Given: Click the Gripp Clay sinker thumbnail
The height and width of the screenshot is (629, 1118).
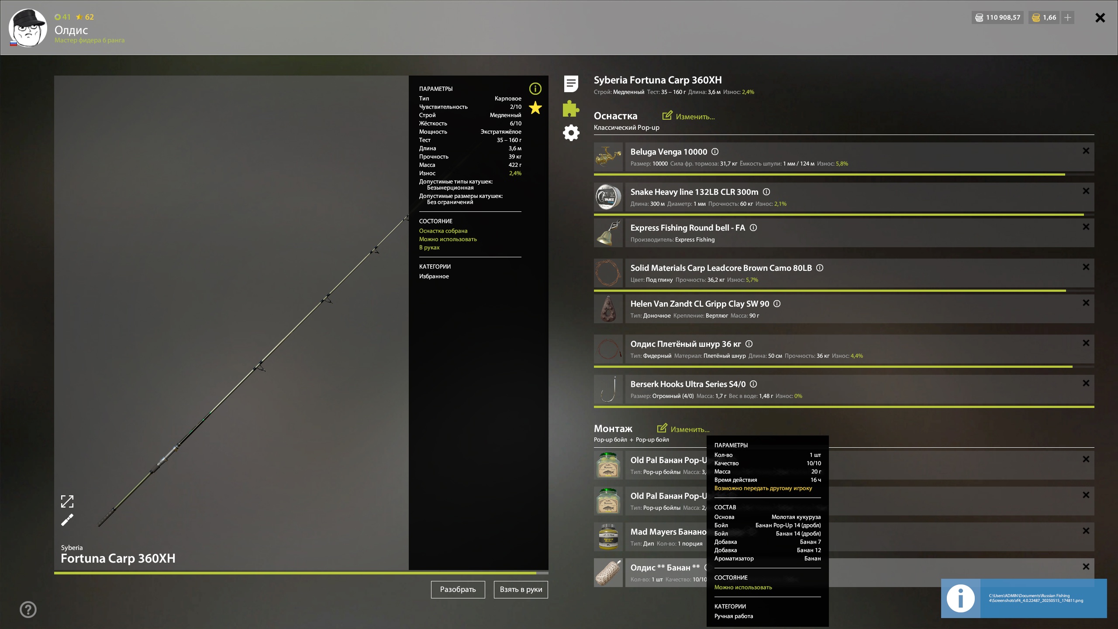Looking at the screenshot, I should pos(608,309).
